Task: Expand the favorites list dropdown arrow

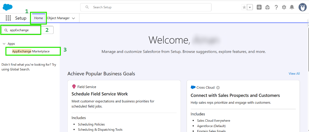Action: (250, 7)
